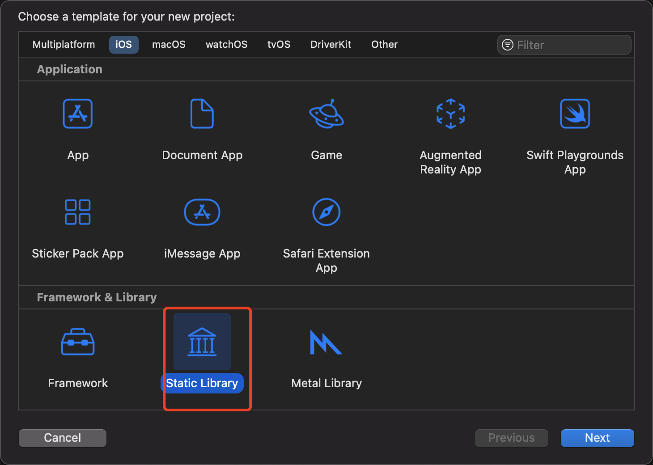Proceed with the Next button
This screenshot has width=653, height=465.
pos(598,438)
